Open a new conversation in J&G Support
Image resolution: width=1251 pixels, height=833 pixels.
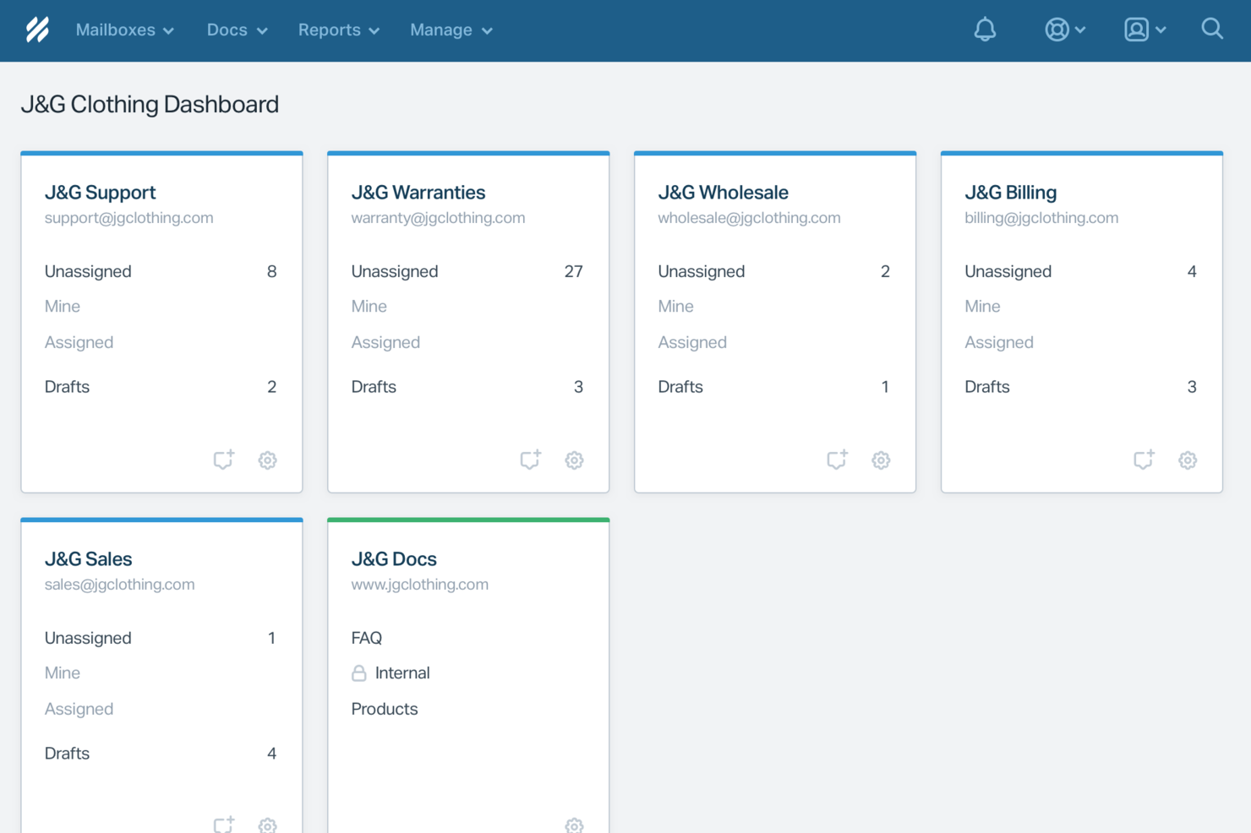(x=223, y=460)
